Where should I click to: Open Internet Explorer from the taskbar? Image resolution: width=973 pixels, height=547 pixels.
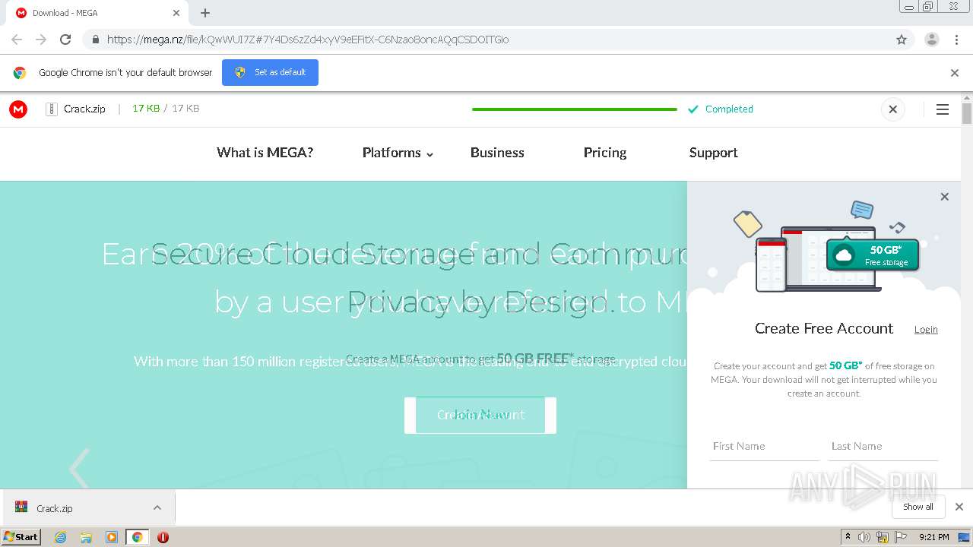pos(61,537)
